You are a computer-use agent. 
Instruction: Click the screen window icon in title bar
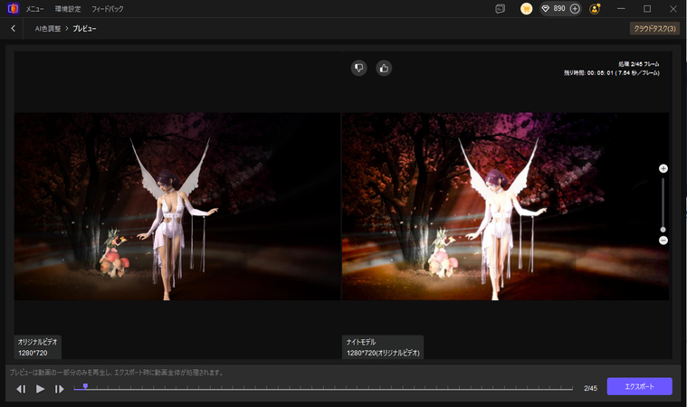(x=500, y=8)
